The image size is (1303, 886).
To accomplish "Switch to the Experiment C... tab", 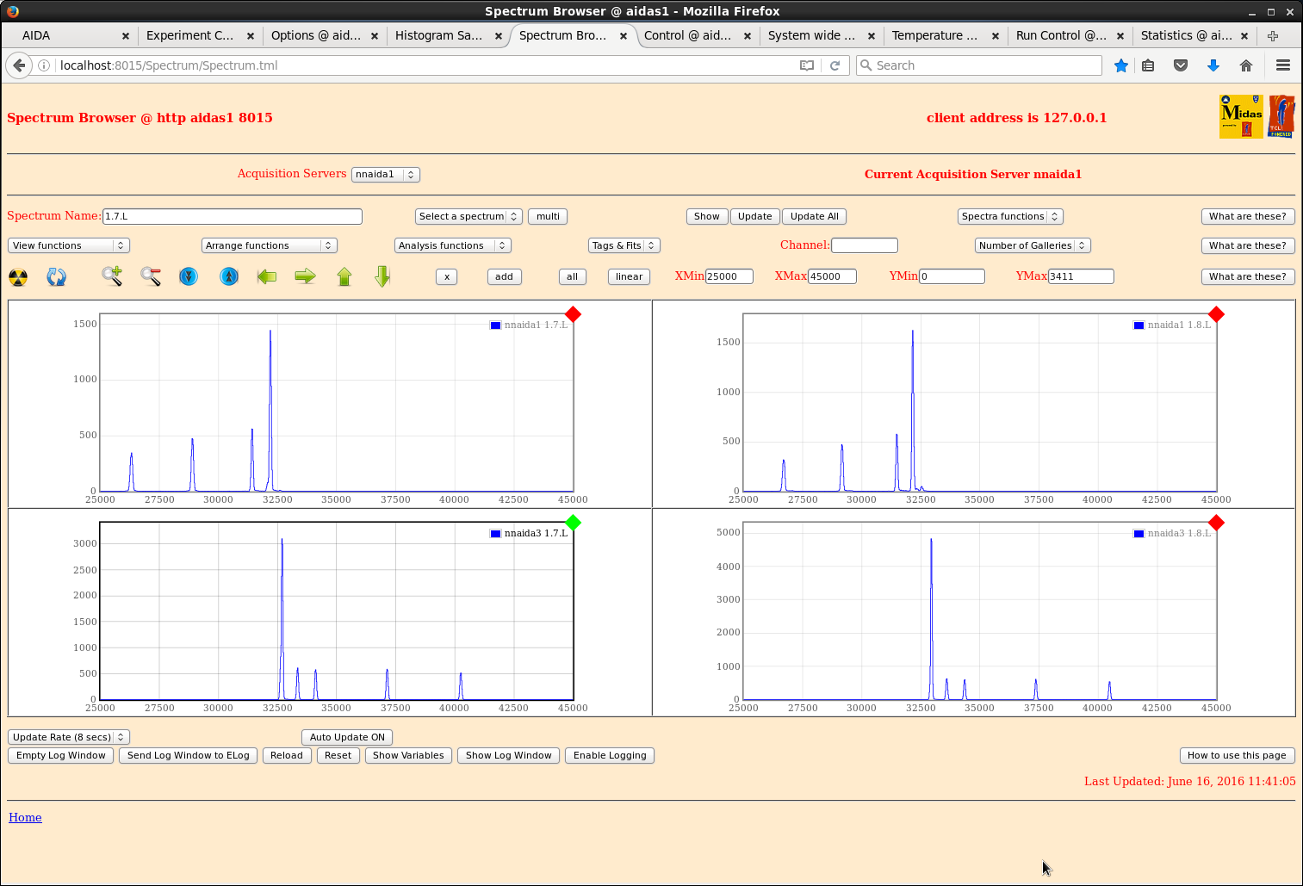I will click(x=199, y=35).
